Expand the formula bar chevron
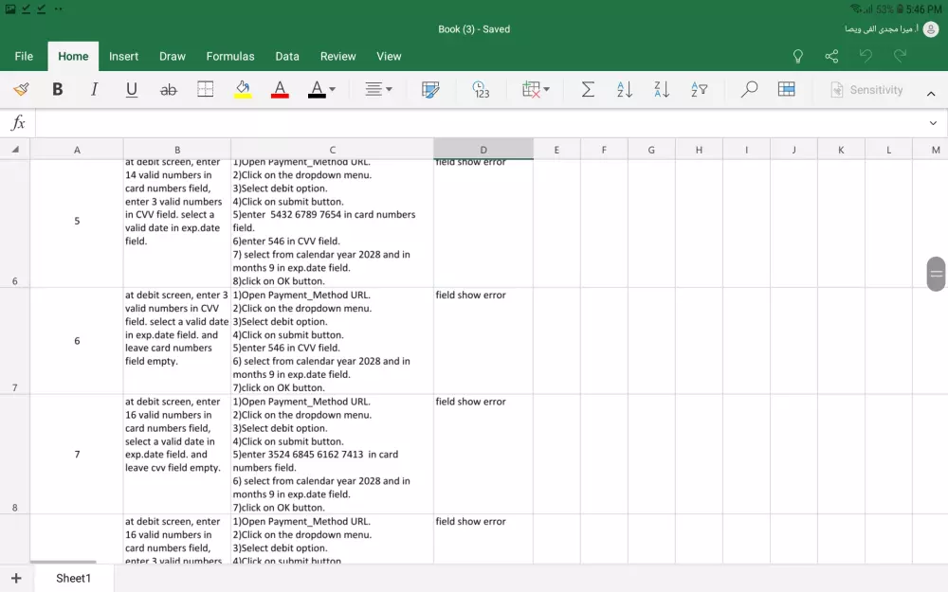Image resolution: width=948 pixels, height=592 pixels. pyautogui.click(x=933, y=123)
